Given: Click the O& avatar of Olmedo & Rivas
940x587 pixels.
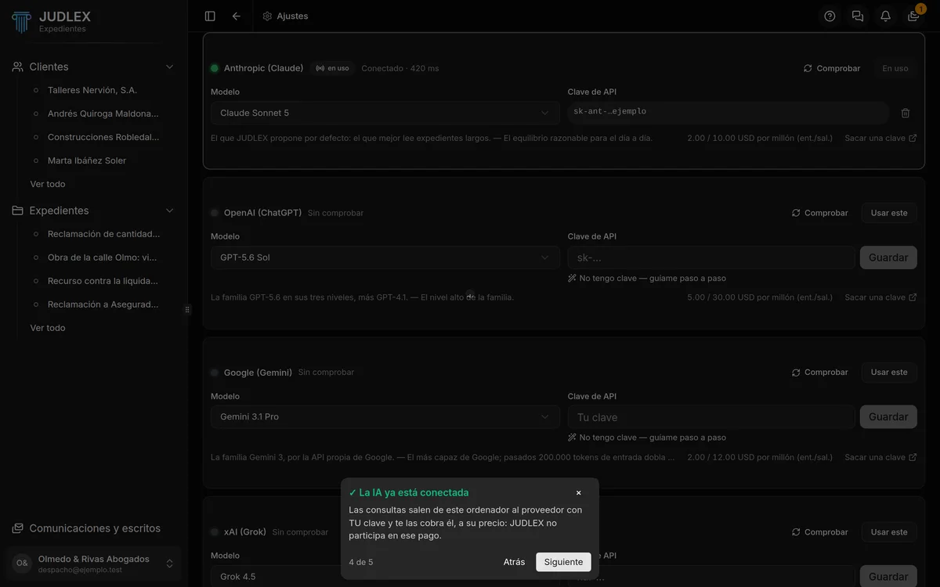Looking at the screenshot, I should point(22,563).
